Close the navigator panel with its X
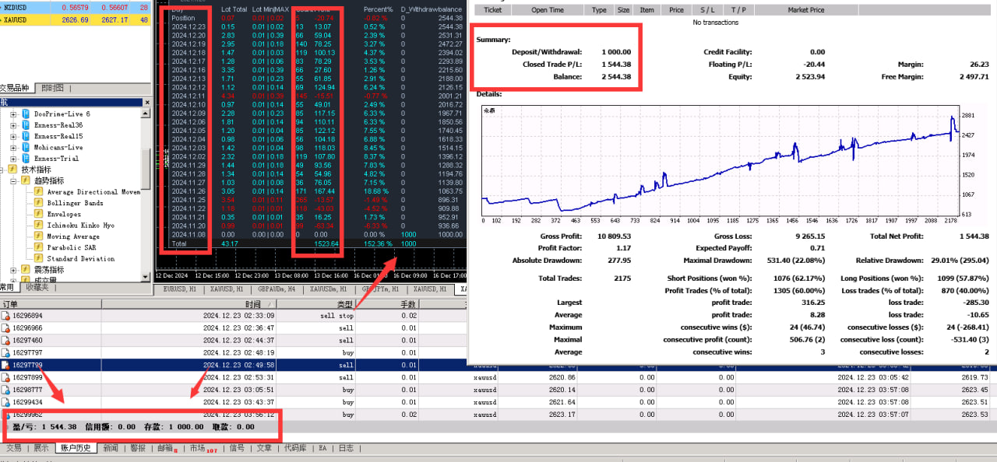This screenshot has height=462, width=997. [147, 102]
